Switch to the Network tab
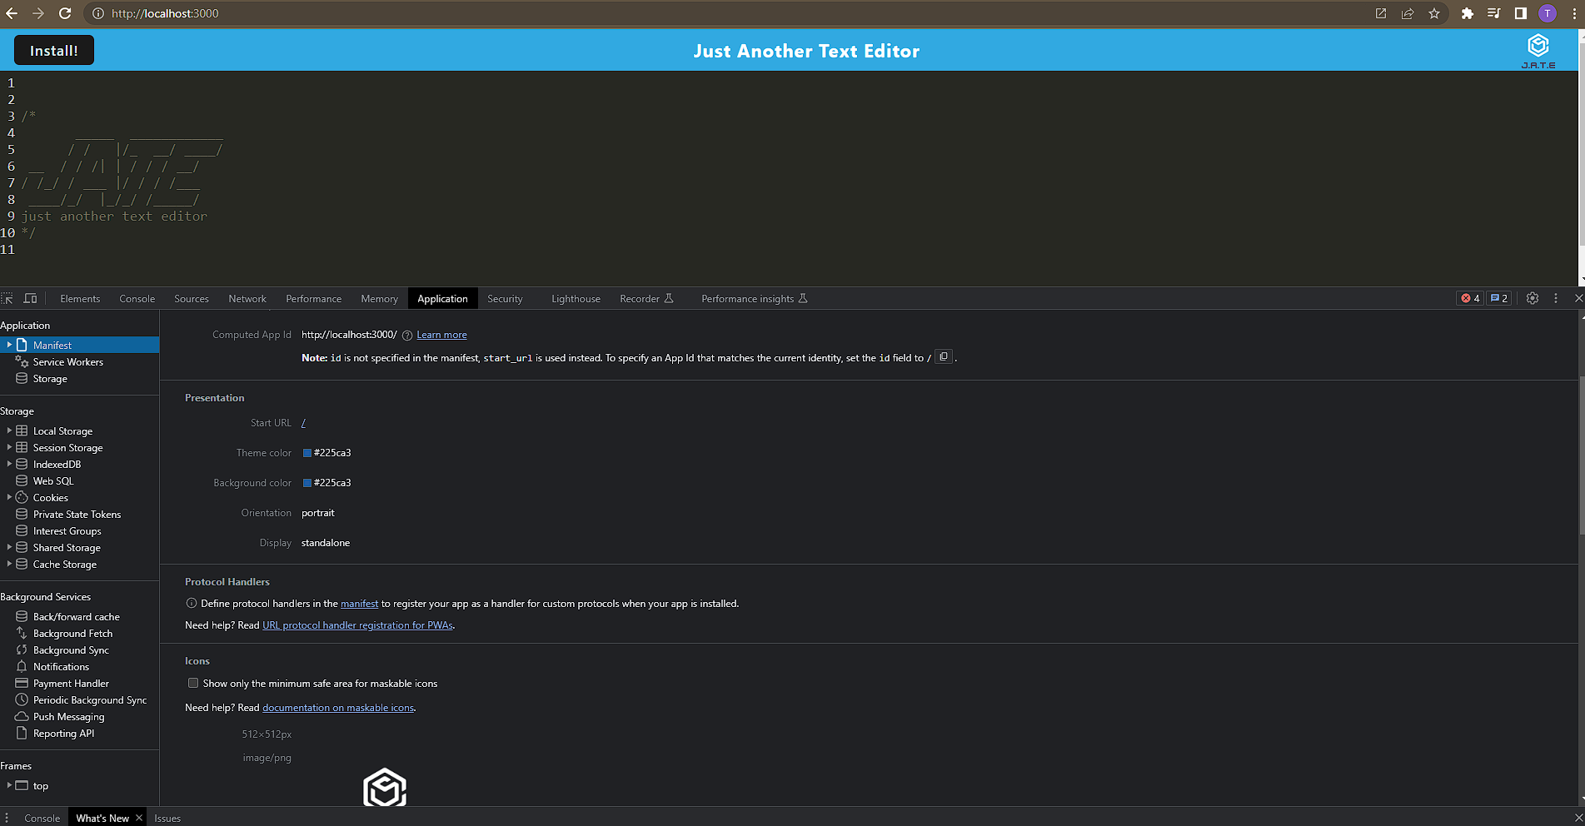 [x=247, y=298]
